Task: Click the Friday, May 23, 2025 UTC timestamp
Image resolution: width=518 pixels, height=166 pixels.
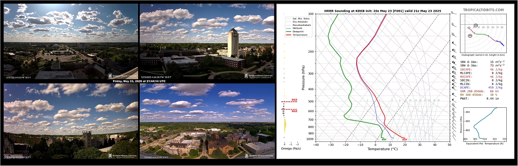Action: click(x=139, y=81)
